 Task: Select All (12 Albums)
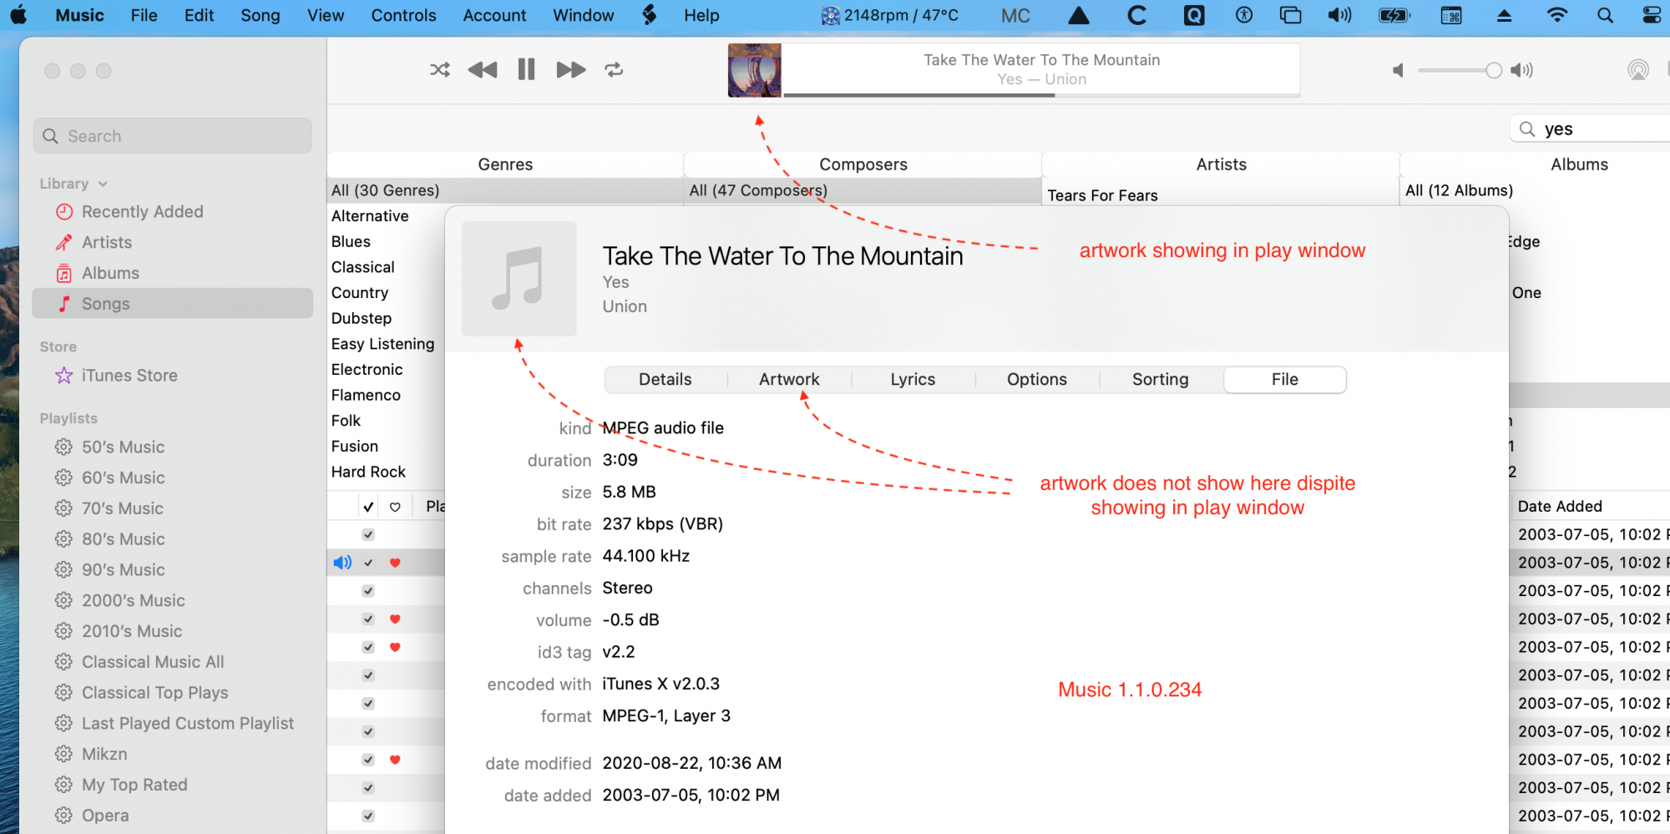pyautogui.click(x=1459, y=190)
